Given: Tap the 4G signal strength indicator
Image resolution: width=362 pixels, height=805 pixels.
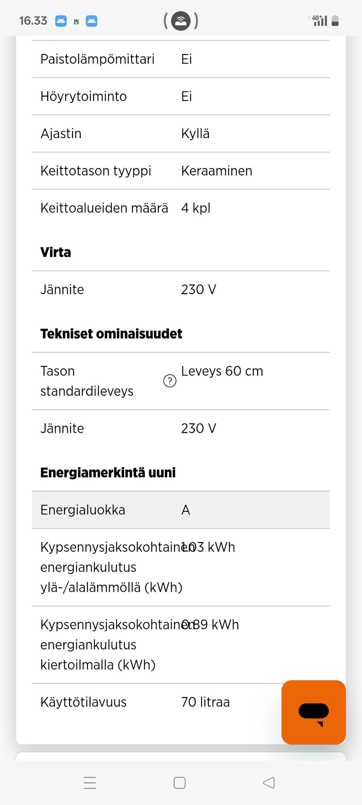Looking at the screenshot, I should pyautogui.click(x=319, y=20).
